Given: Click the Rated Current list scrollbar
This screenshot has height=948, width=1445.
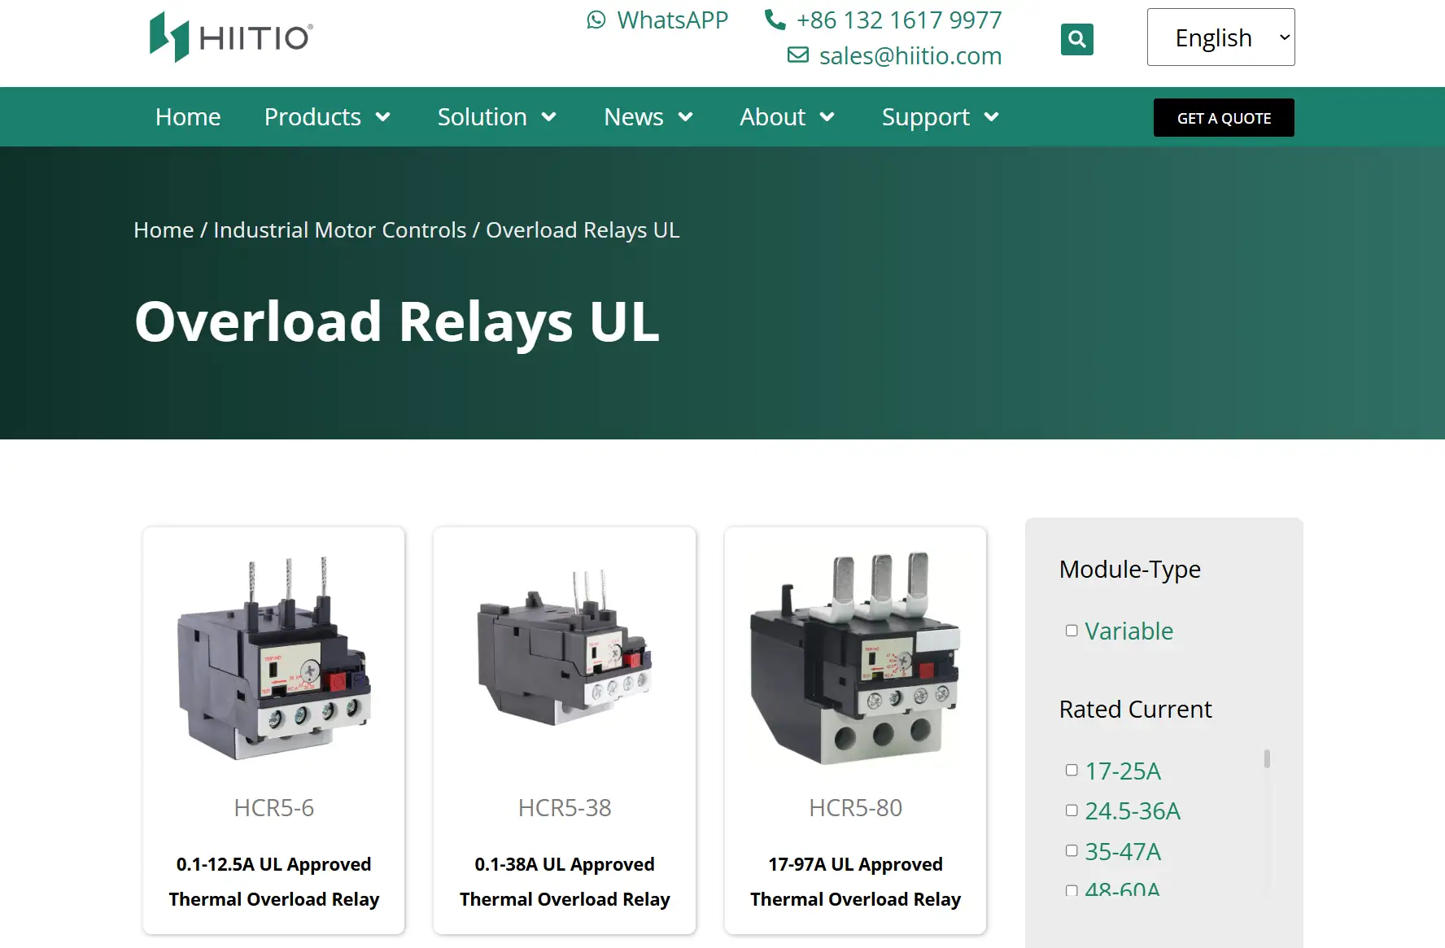Looking at the screenshot, I should (1267, 758).
